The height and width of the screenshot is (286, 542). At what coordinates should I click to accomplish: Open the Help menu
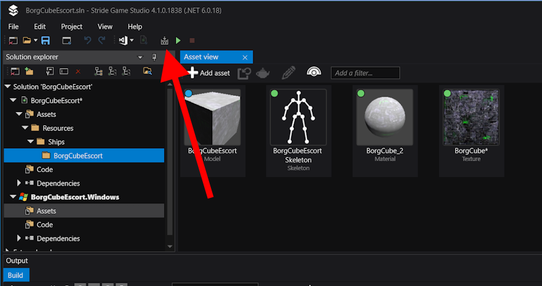point(135,26)
